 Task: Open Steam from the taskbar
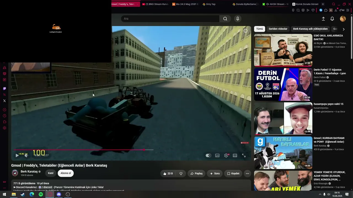(23, 194)
